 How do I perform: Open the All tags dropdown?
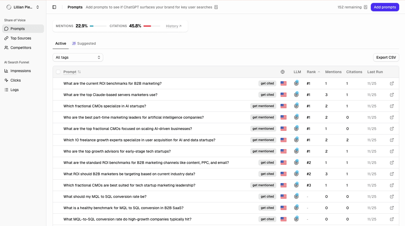coord(78,57)
